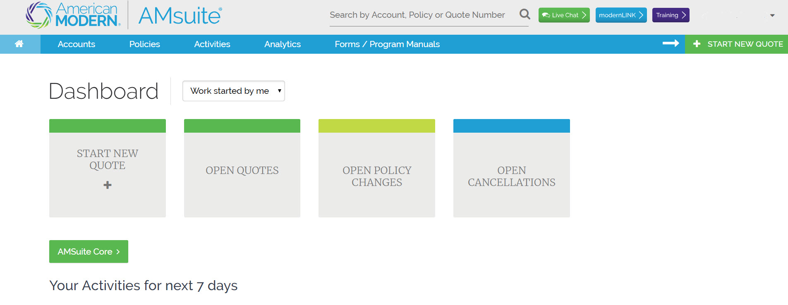
Task: Open the OPEN POLICY CHANGES tile
Action: pyautogui.click(x=377, y=168)
